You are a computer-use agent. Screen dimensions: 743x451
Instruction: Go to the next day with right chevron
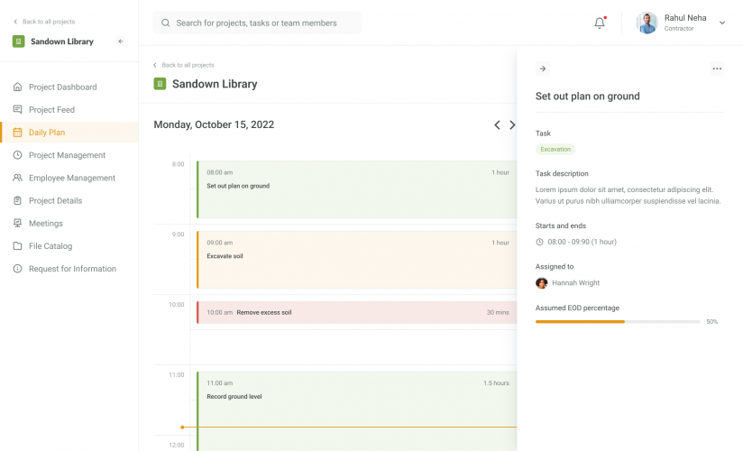point(512,125)
